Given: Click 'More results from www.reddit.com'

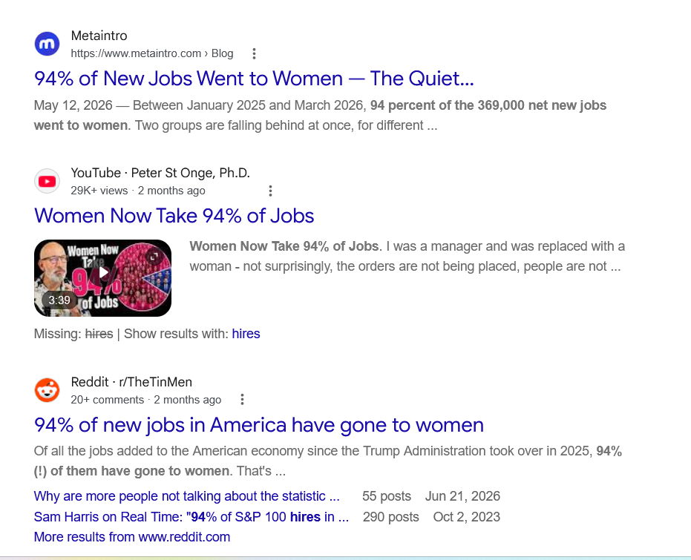Looking at the screenshot, I should click(x=132, y=537).
